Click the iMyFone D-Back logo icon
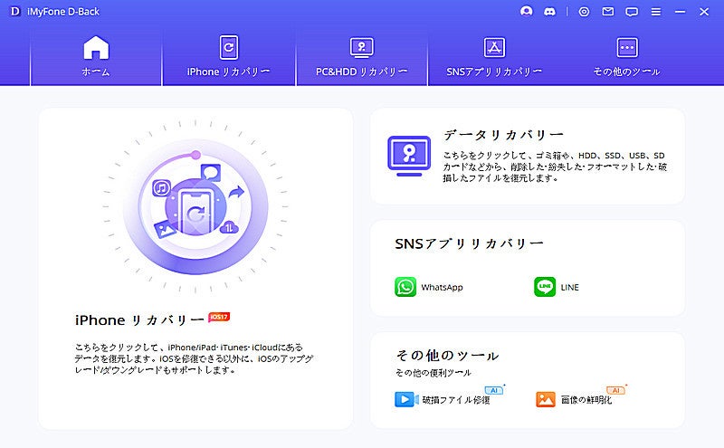This screenshot has width=724, height=448. click(x=15, y=12)
